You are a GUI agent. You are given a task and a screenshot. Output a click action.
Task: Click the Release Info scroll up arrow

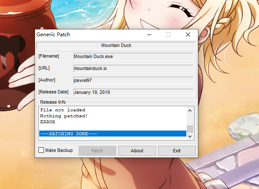point(190,110)
